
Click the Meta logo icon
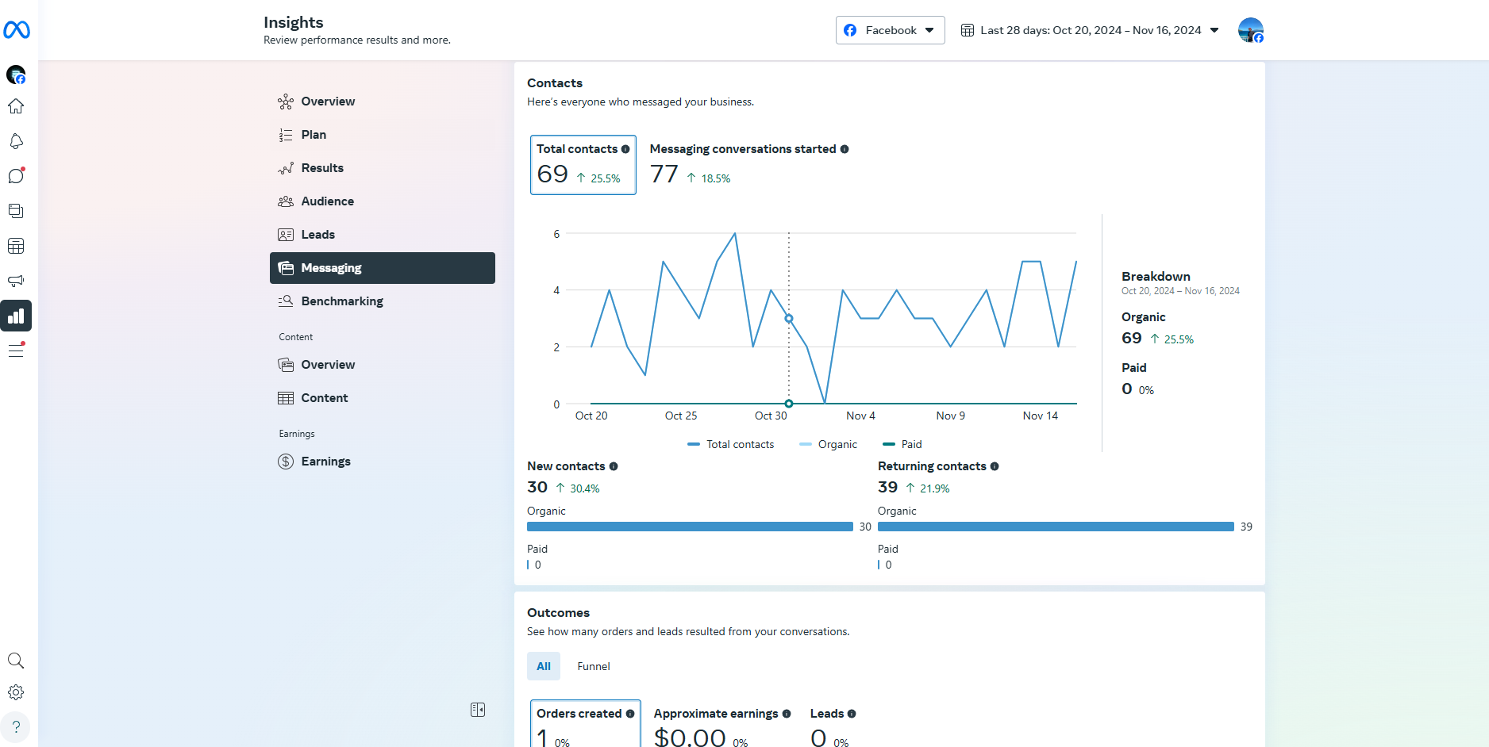click(17, 30)
